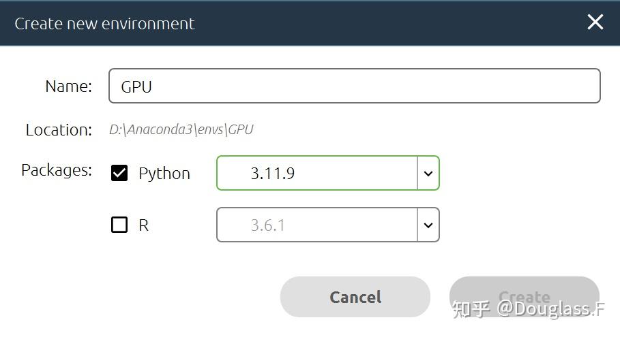Viewport: 620px width, 337px height.
Task: Close the Create new environment dialog
Action: point(595,22)
